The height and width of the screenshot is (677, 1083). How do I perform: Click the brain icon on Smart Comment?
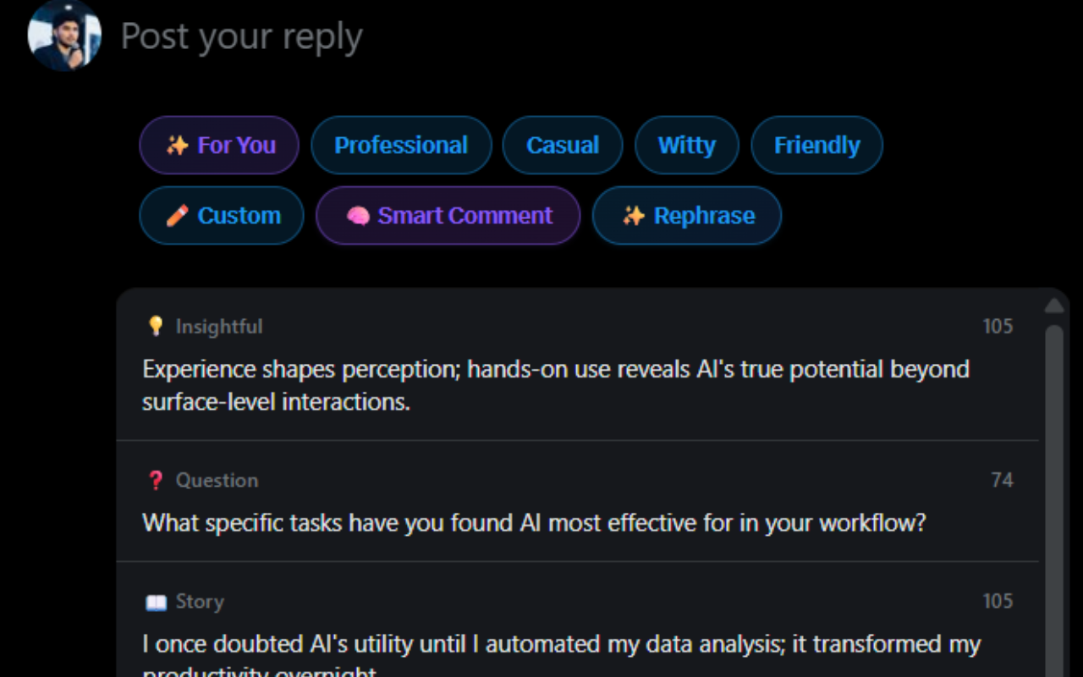(358, 217)
